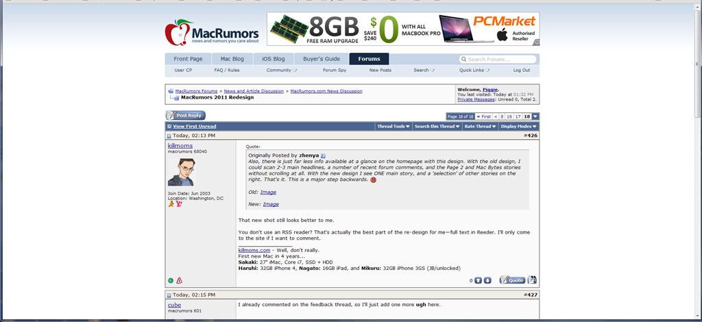Downvote killmoms' post #426
The width and height of the screenshot is (702, 322).
click(x=487, y=280)
